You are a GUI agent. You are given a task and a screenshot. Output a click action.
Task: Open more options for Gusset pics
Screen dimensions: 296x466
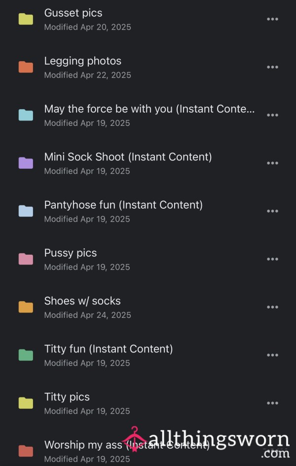[x=272, y=19]
